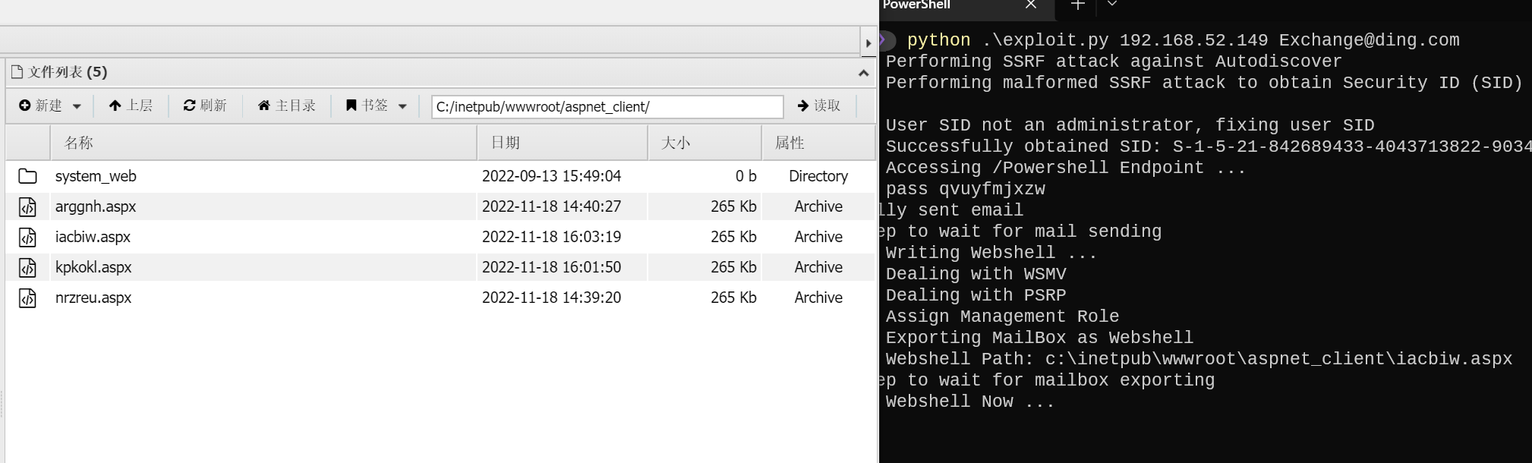The width and height of the screenshot is (1532, 463).
Task: Click 'Writing Webshell ...' terminal line
Action: tap(991, 253)
